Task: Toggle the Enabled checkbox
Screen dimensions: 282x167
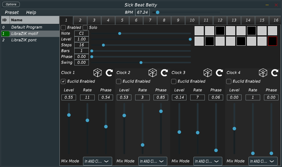Action: (64, 28)
